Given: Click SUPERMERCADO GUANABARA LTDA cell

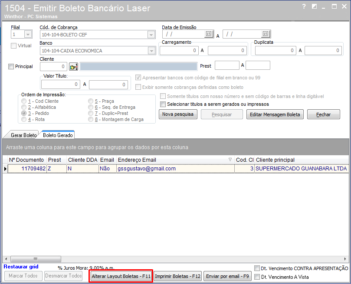Looking at the screenshot, I should [301, 169].
